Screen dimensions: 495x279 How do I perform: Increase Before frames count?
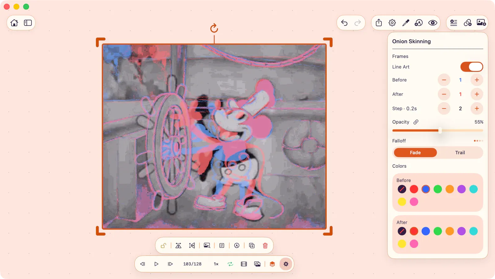477,80
